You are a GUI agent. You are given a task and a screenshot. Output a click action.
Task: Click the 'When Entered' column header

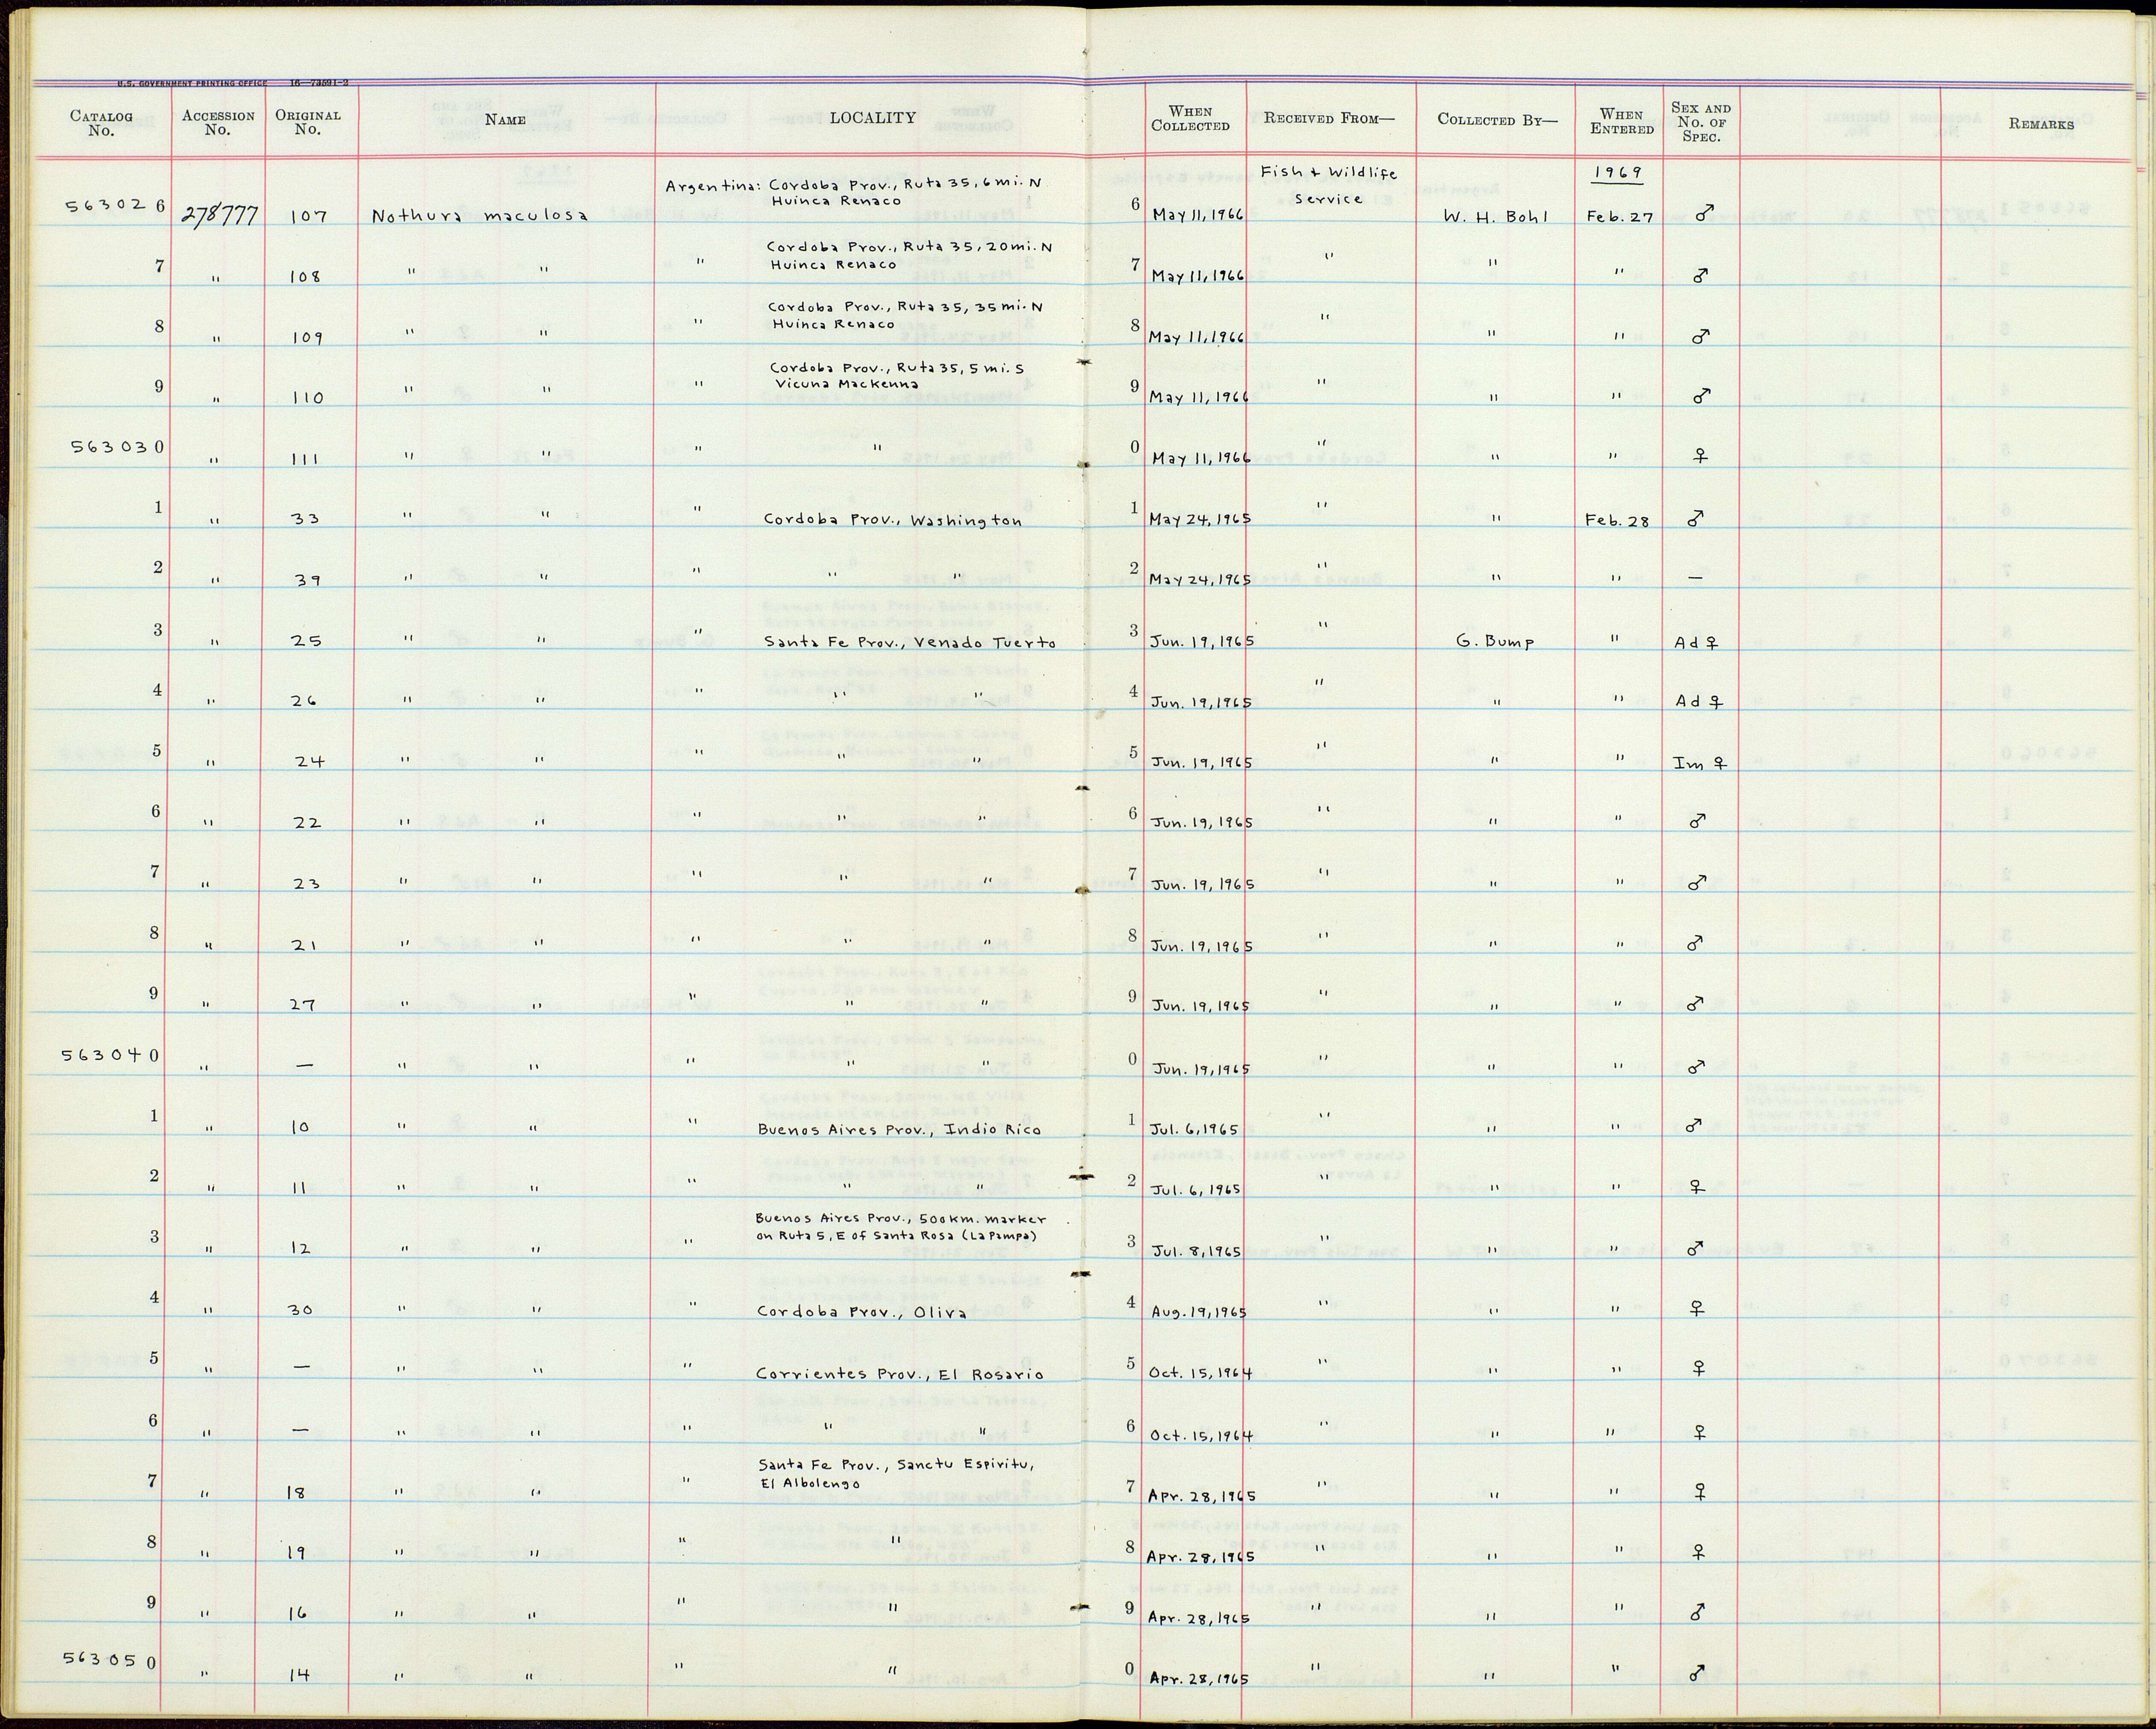[1621, 121]
